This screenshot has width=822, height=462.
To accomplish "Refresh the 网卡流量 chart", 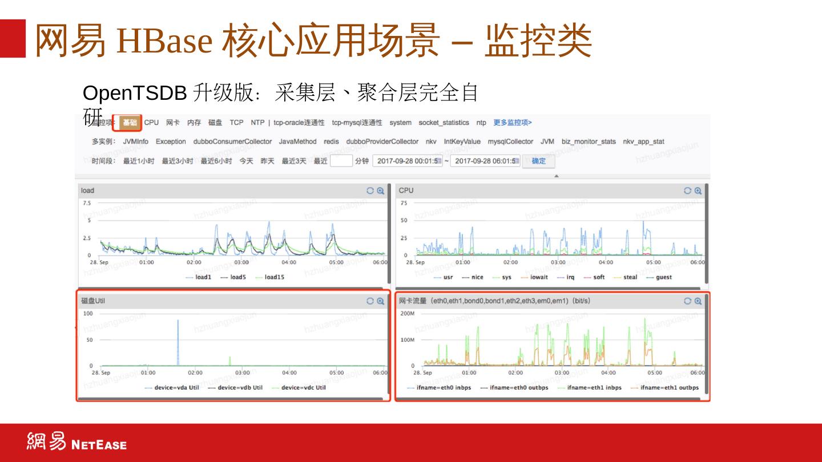I will coord(687,301).
